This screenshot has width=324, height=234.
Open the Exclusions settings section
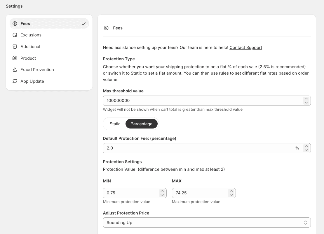pos(49,35)
